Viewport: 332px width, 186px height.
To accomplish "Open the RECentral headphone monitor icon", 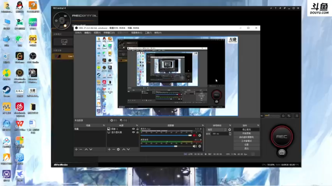I will tap(283, 116).
